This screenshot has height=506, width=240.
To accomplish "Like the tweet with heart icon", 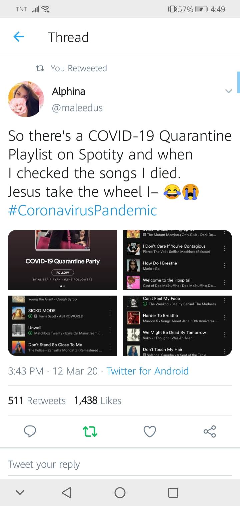I will click(x=150, y=431).
